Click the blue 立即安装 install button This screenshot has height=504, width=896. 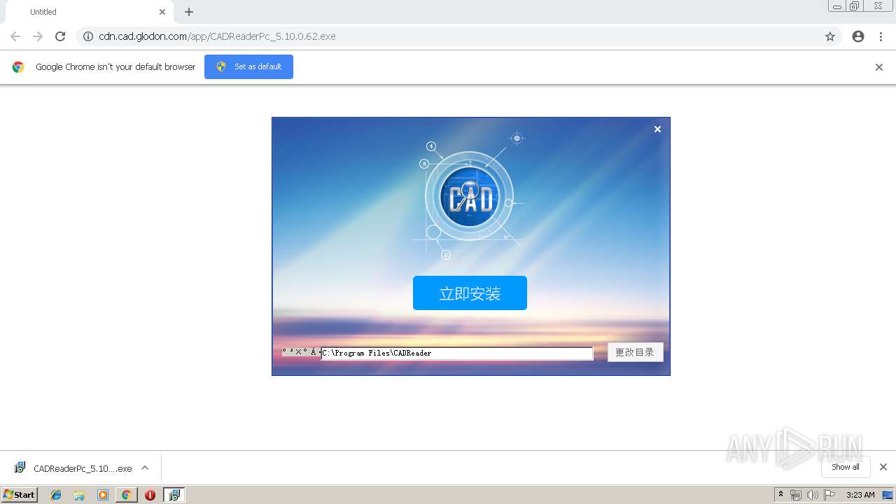[x=470, y=293]
